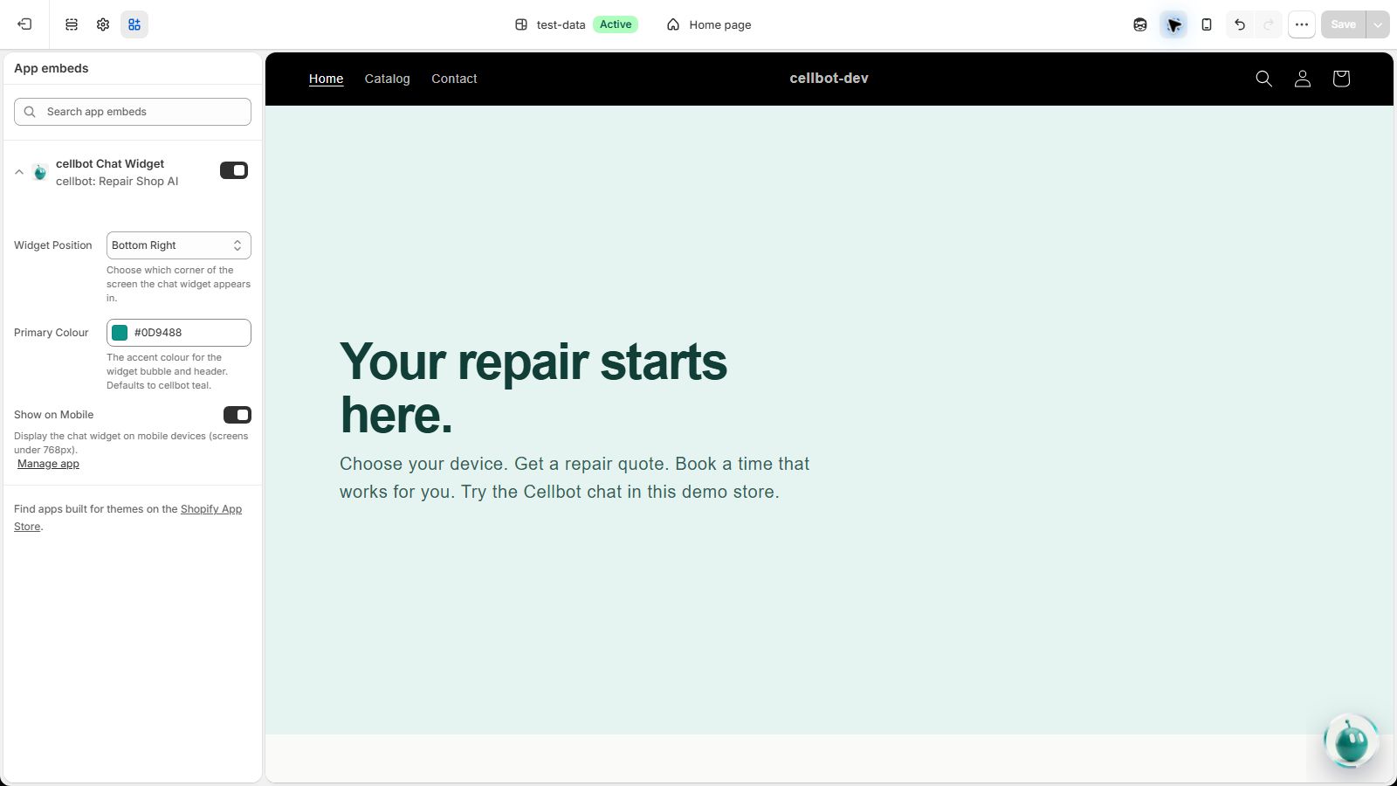Click the Manage app link
Image resolution: width=1397 pixels, height=786 pixels.
[x=48, y=464]
